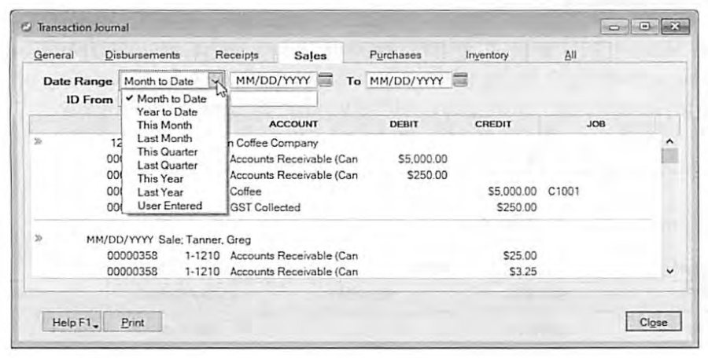Choose This Quarter in date range list
The width and height of the screenshot is (708, 358).
[168, 152]
